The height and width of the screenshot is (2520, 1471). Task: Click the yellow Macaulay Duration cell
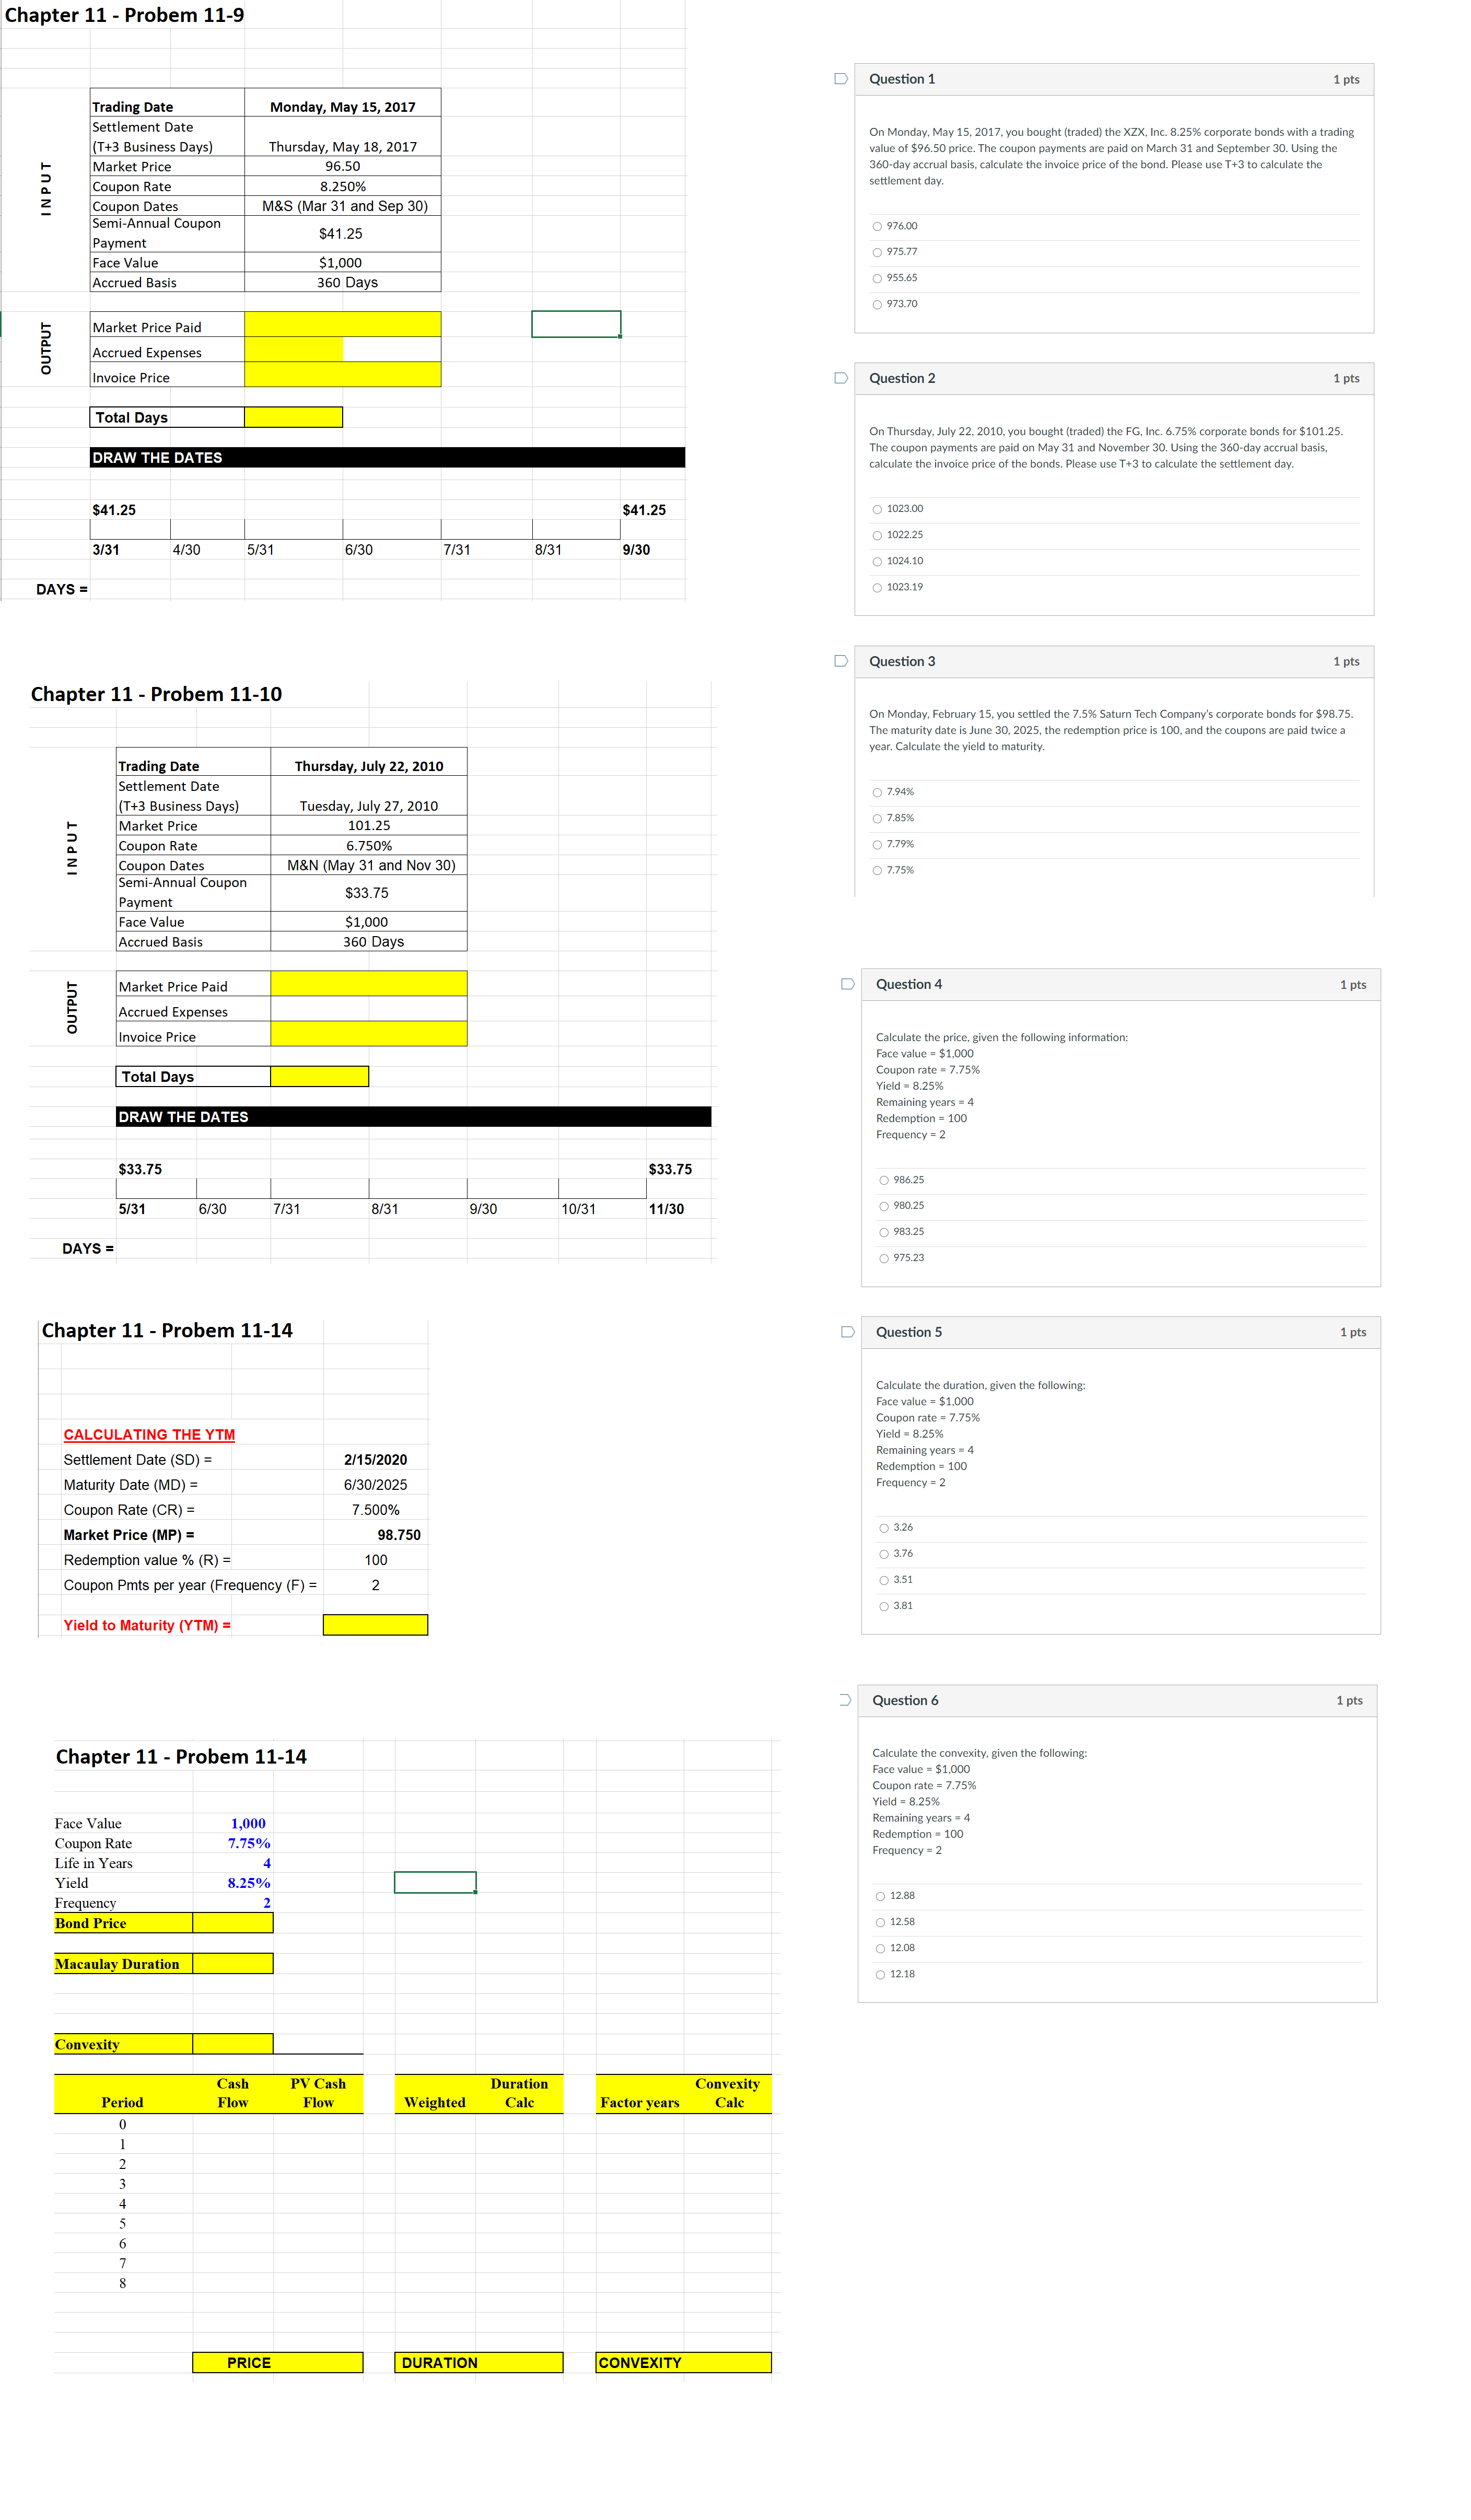click(232, 1964)
